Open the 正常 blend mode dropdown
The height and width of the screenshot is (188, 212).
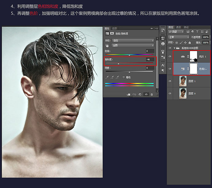tap(179, 37)
